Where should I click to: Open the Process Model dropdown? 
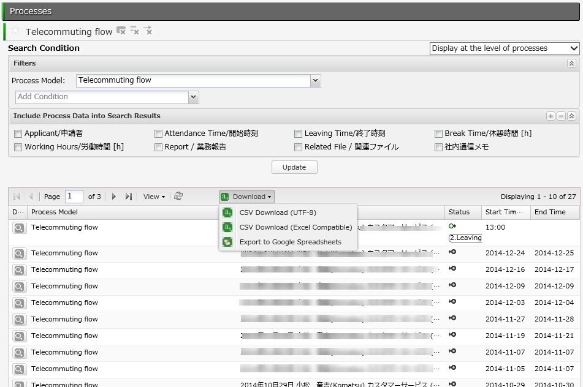(316, 80)
